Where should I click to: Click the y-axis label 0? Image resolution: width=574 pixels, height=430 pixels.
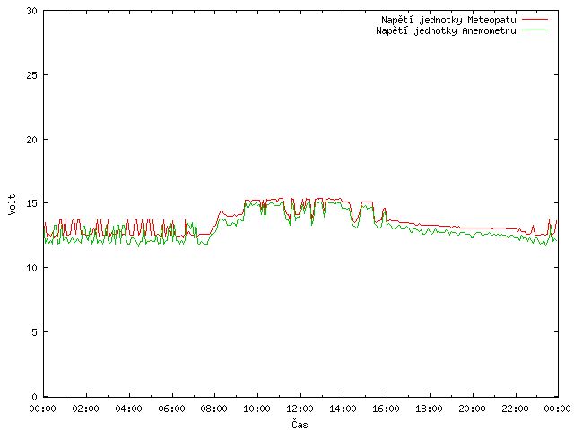[35, 397]
